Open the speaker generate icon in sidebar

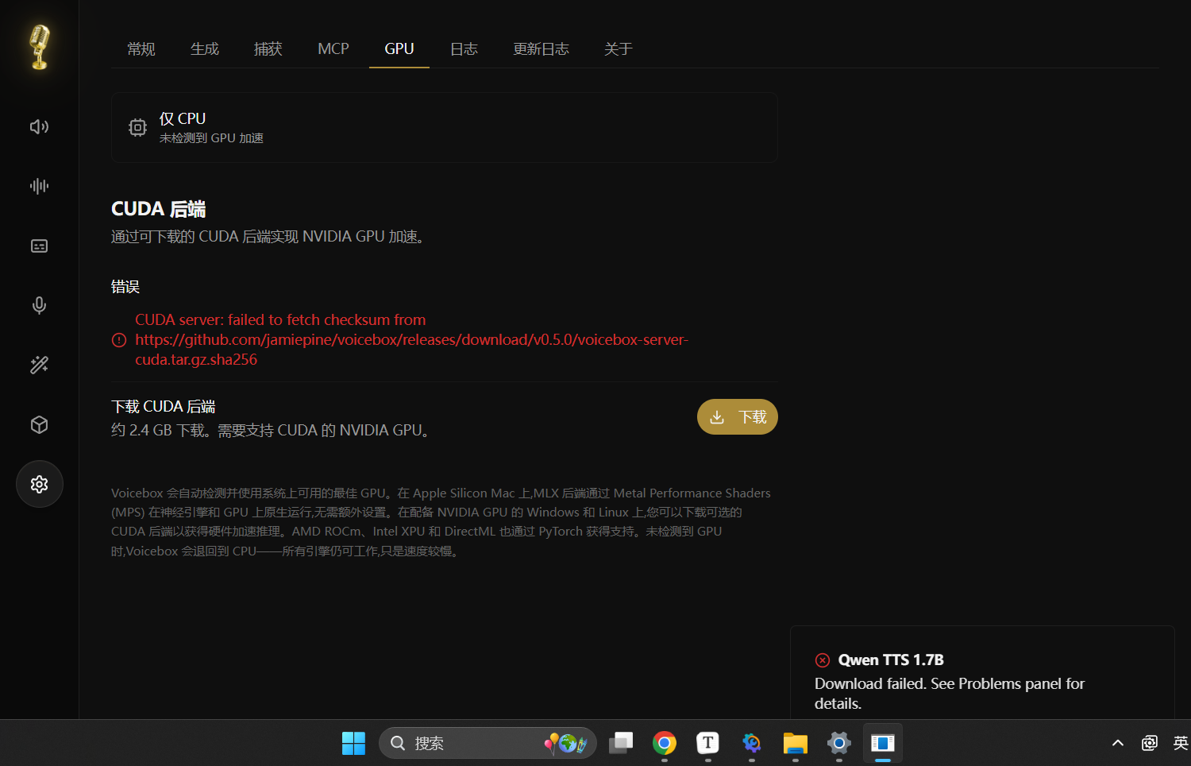point(39,127)
